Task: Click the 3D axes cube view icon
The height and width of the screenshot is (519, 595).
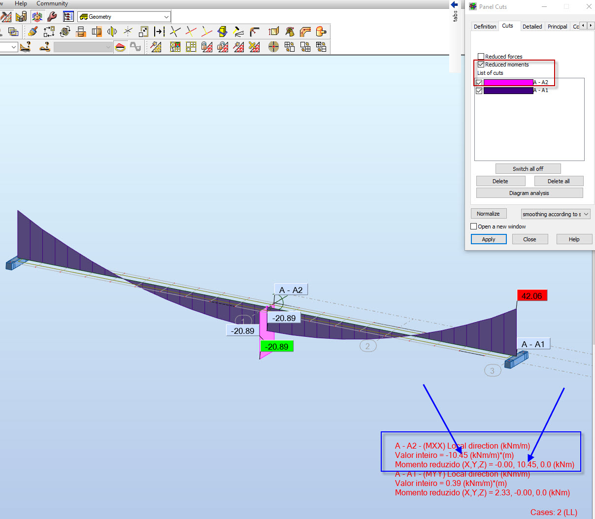Action: coord(37,17)
